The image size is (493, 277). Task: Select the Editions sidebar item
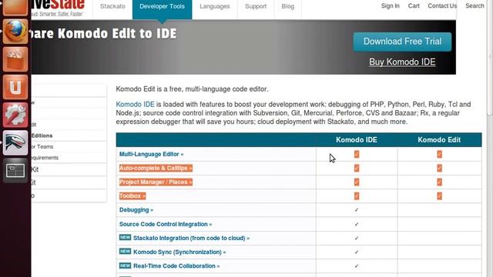pyautogui.click(x=42, y=135)
